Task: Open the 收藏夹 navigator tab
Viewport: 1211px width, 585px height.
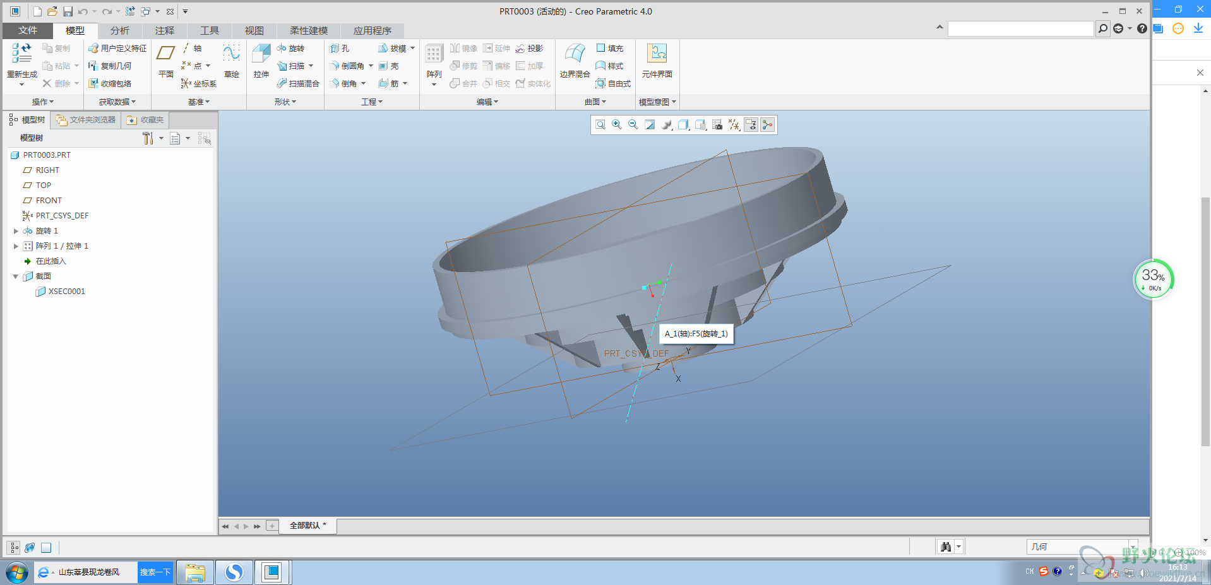Action: (x=146, y=119)
